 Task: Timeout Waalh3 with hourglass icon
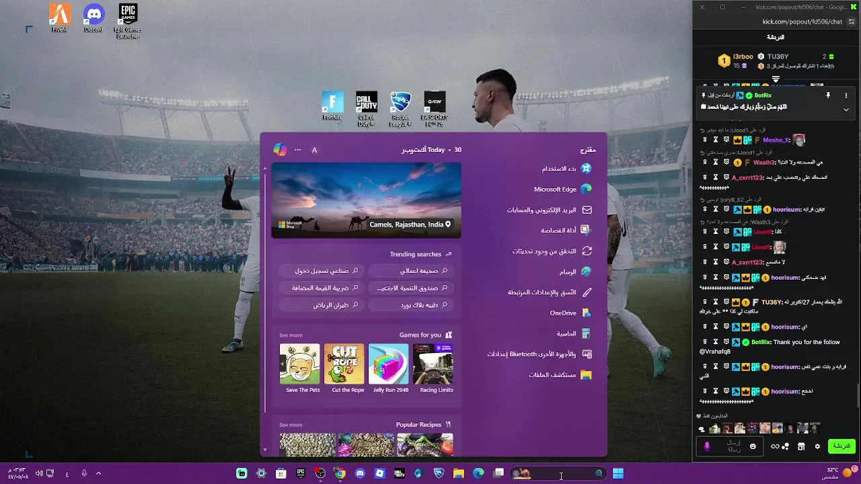[x=716, y=162]
